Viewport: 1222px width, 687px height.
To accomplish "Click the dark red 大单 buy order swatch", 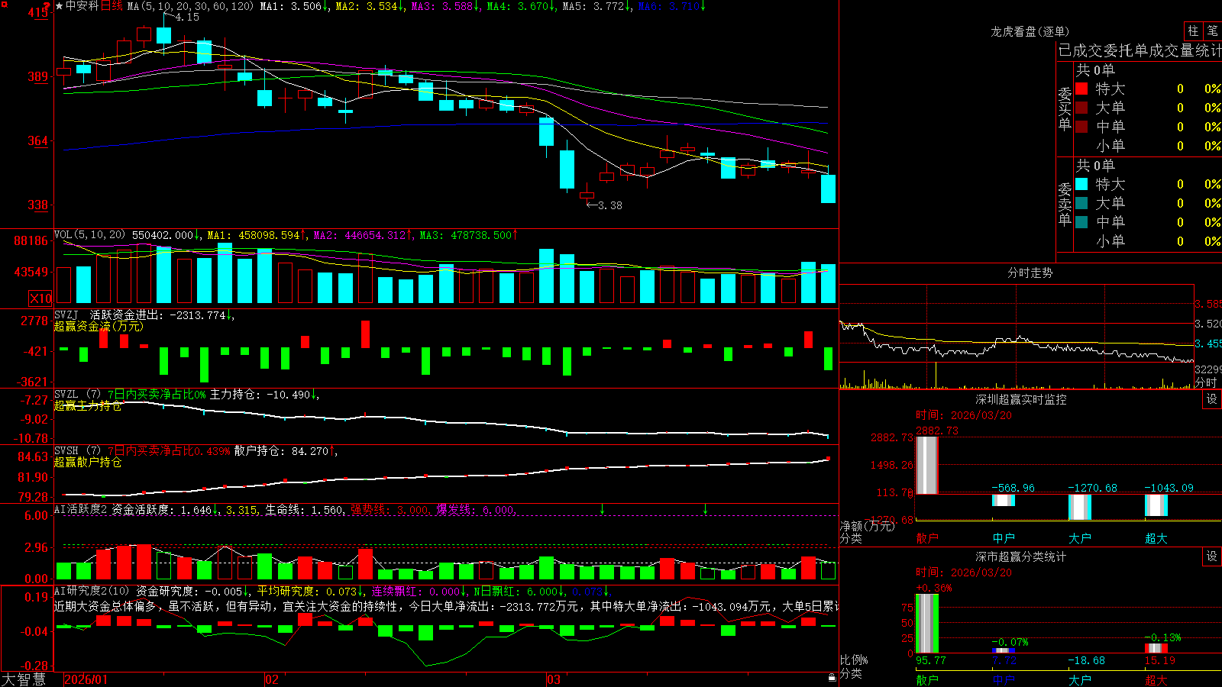I will pos(1081,108).
